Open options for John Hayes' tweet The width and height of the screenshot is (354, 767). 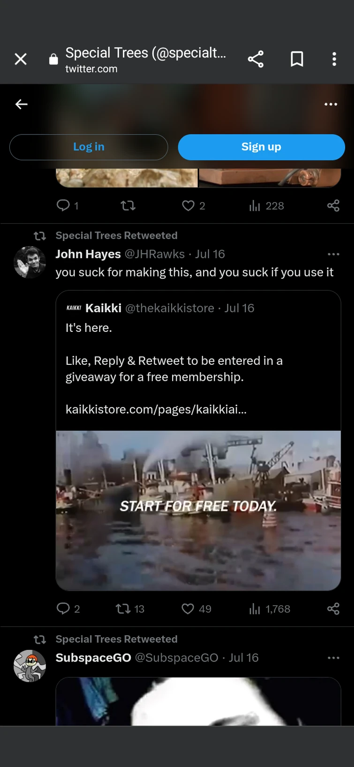click(x=333, y=254)
